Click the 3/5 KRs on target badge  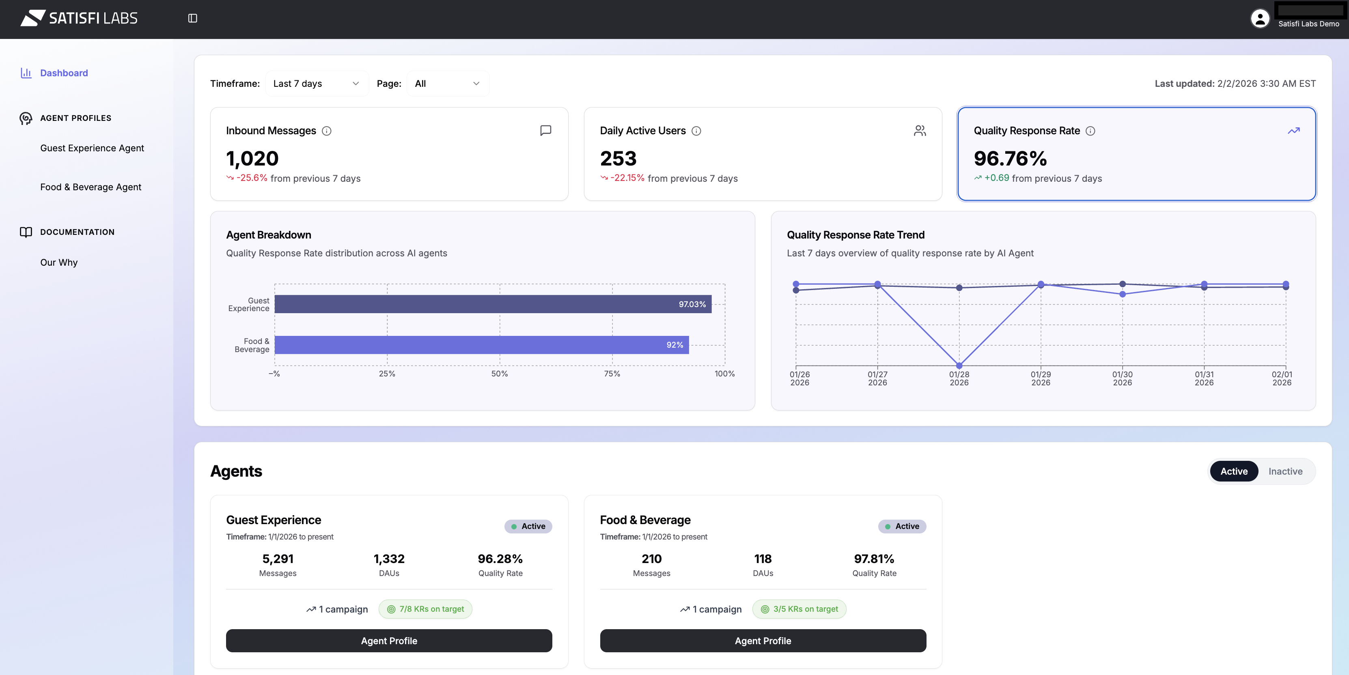pos(799,608)
